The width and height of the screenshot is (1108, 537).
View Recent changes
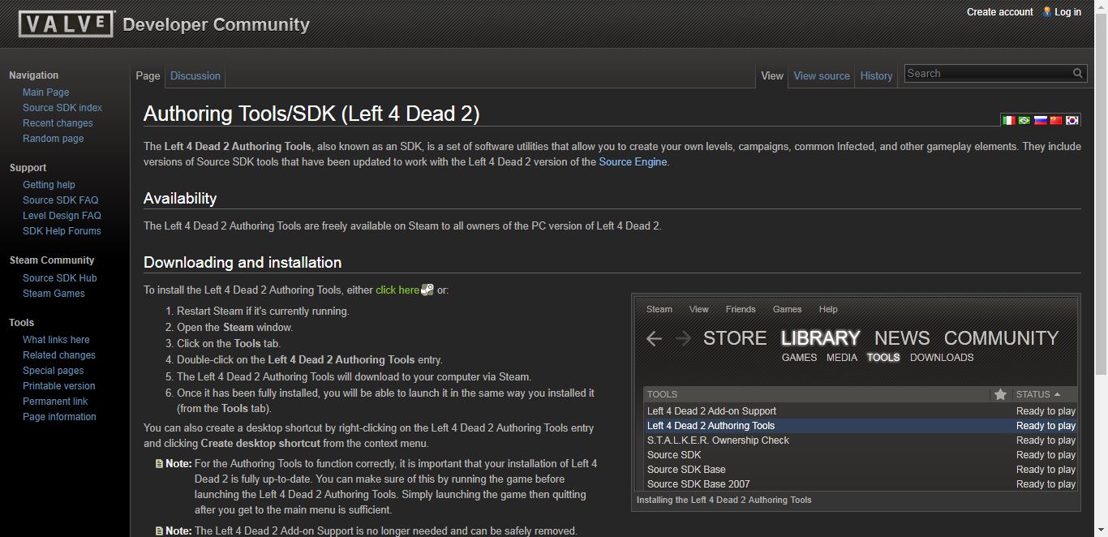(x=58, y=123)
